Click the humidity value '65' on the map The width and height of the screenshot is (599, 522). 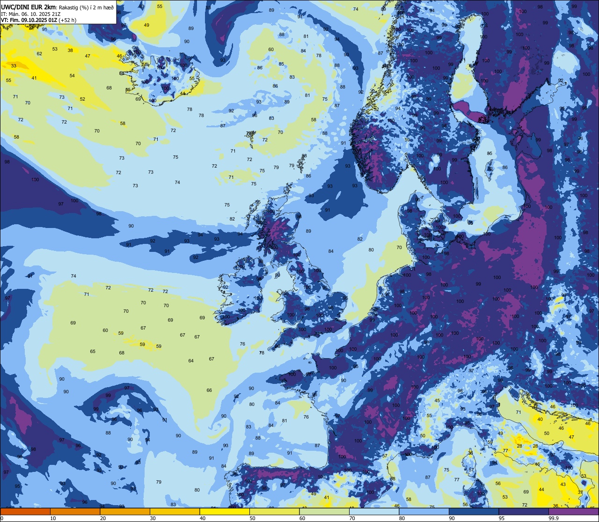point(93,351)
